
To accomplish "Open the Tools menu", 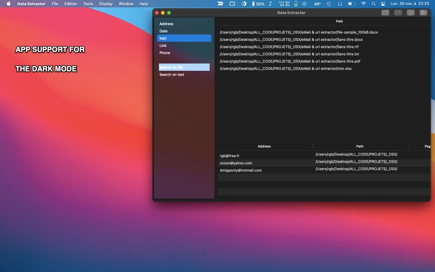I will [88, 4].
